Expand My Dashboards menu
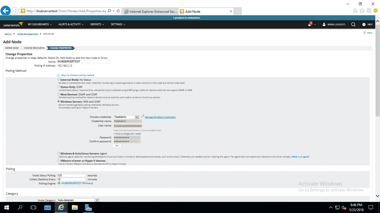This screenshot has width=380, height=213. 40,24
